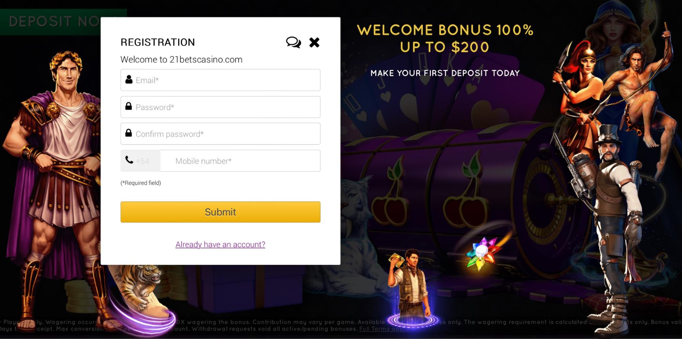This screenshot has height=339, width=682.
Task: Click the user icon in Email field
Action: pyautogui.click(x=129, y=79)
